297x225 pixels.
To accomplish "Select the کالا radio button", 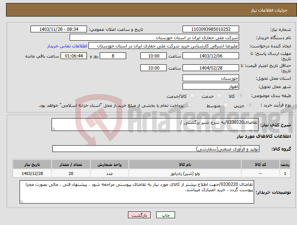I will (241, 96).
